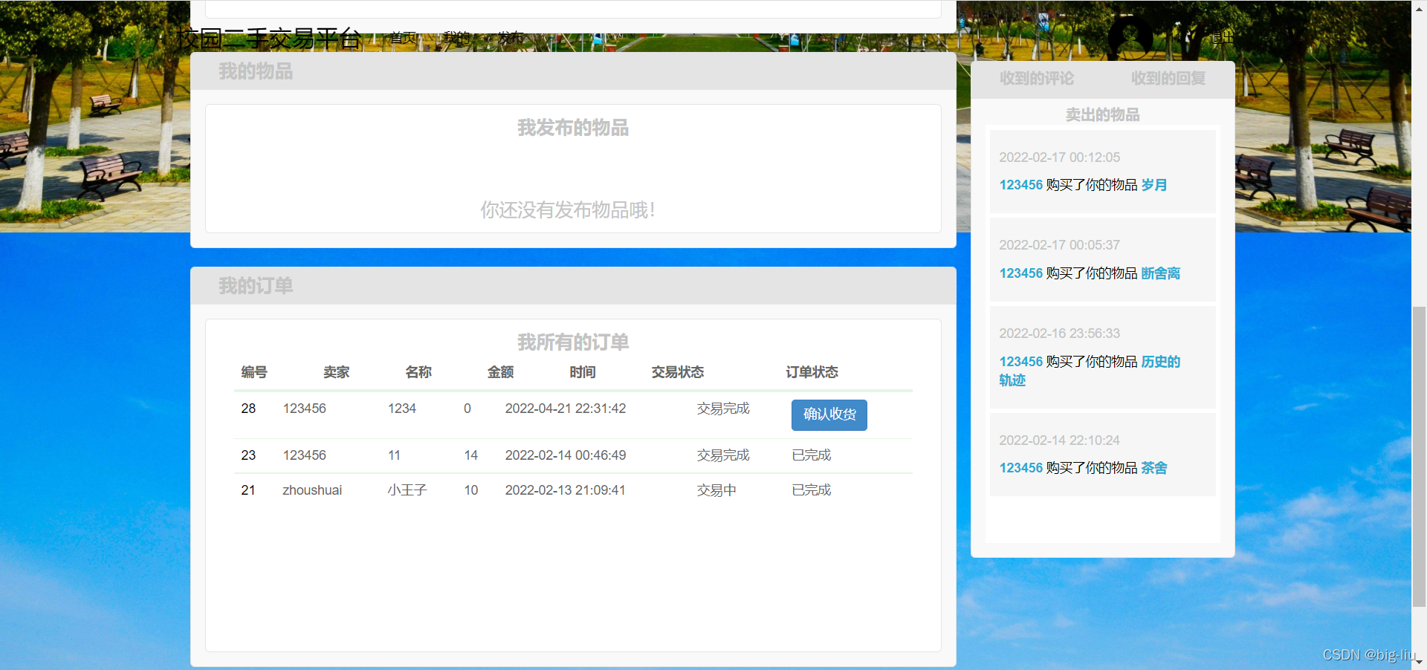Click amount 14 in order 23 row

click(x=470, y=455)
